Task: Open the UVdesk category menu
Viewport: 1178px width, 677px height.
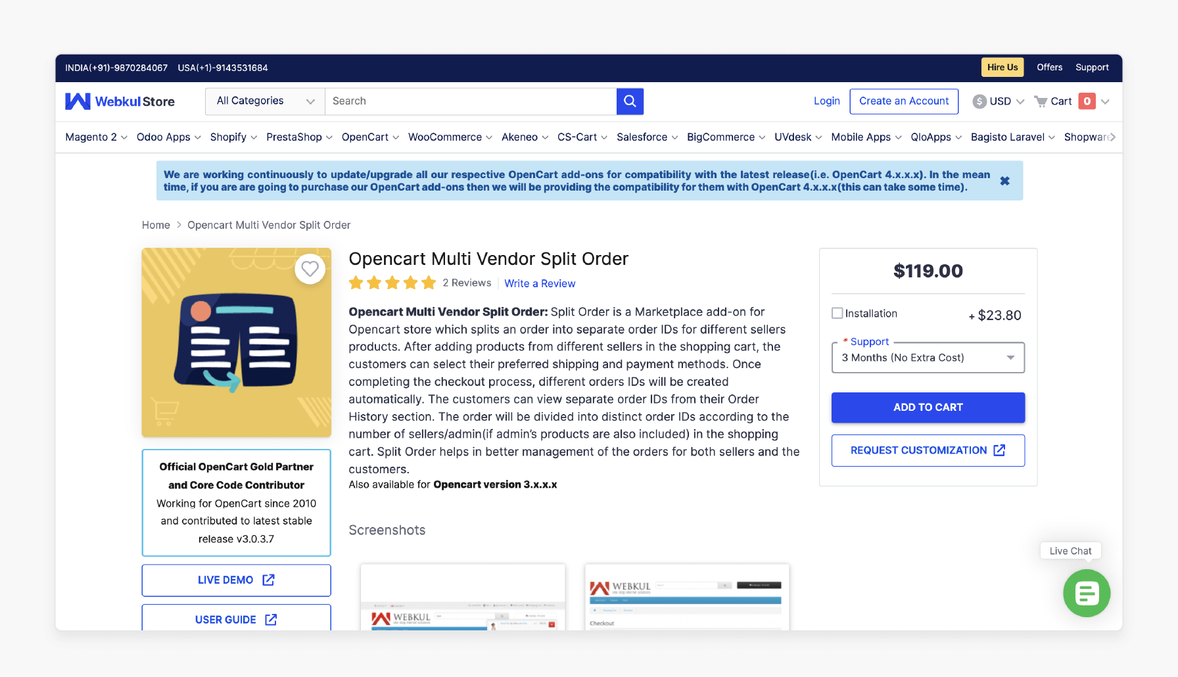Action: tap(798, 137)
